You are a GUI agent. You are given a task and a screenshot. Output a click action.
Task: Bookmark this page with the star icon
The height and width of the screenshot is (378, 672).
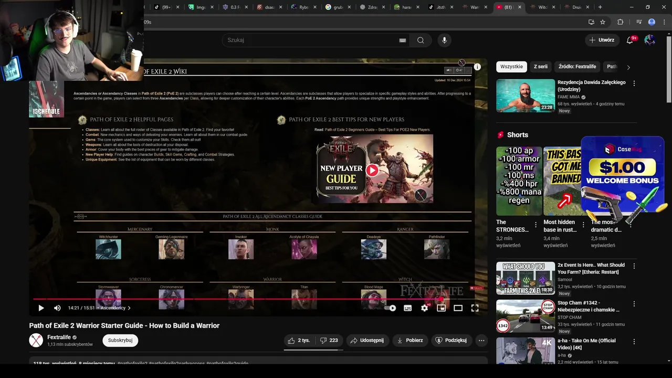603,22
